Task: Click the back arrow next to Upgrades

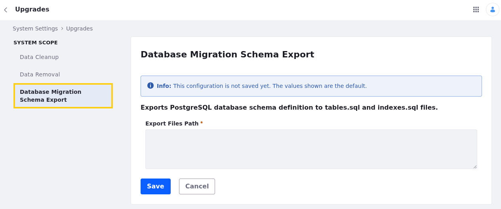Action: coord(6,9)
